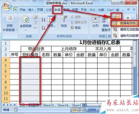The width and height of the screenshot is (139, 114).
Task: Click the horizontal scrollbar left arrow
Action: point(84,105)
